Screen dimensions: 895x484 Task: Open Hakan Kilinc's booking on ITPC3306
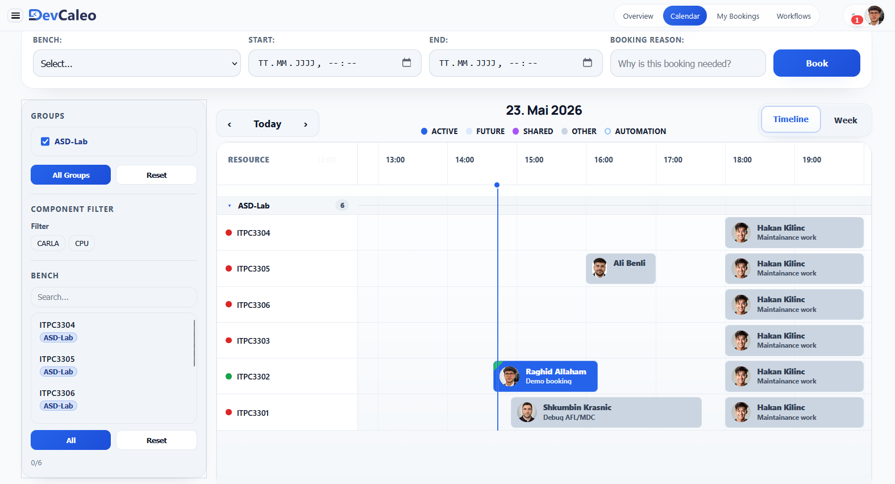click(x=794, y=304)
